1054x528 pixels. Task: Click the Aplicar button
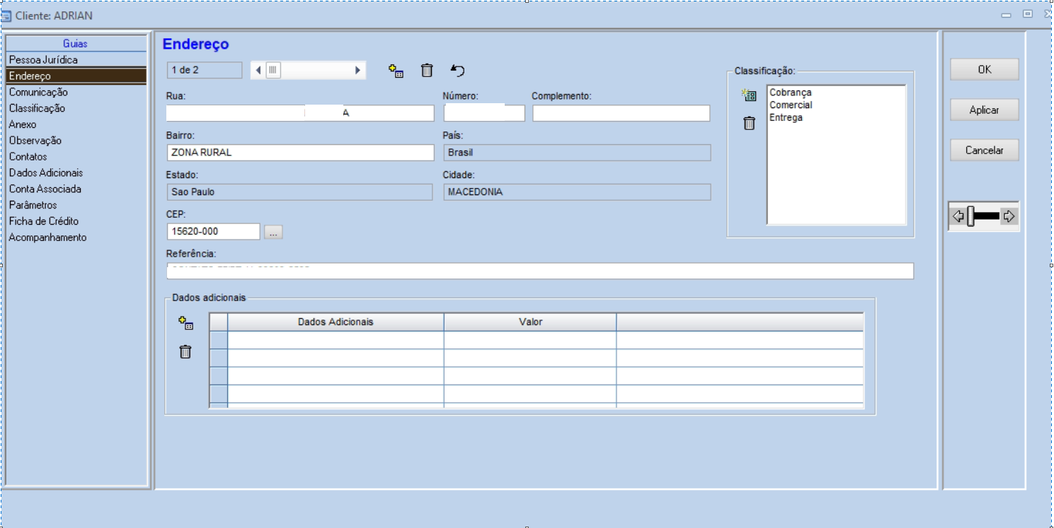(x=985, y=110)
